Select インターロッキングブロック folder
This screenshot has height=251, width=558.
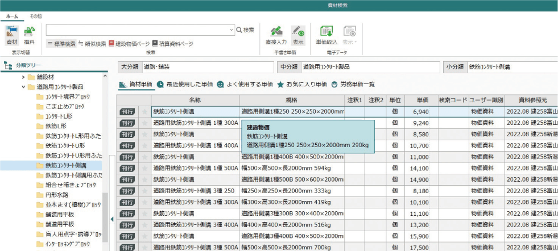click(63, 244)
